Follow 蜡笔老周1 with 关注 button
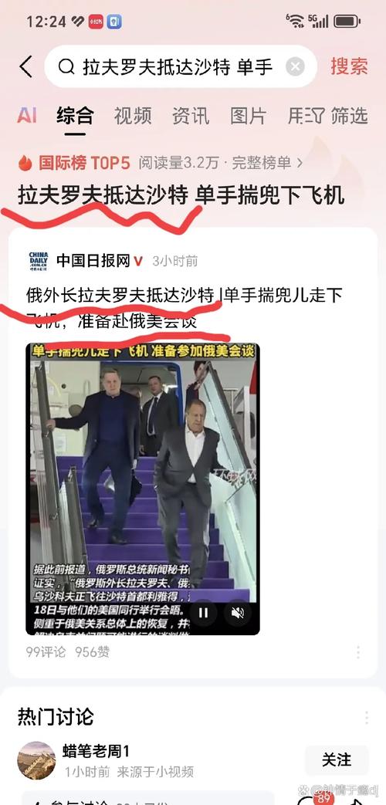 337,759
